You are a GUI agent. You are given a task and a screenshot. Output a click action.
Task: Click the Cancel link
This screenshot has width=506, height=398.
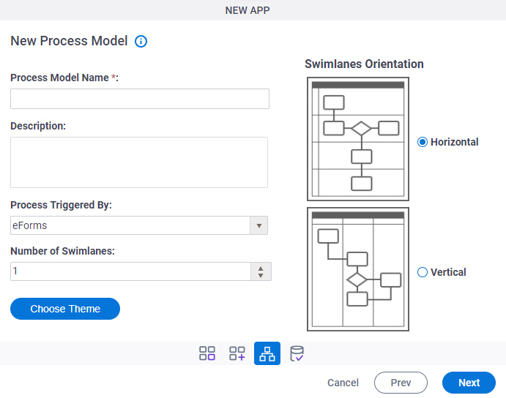point(343,383)
